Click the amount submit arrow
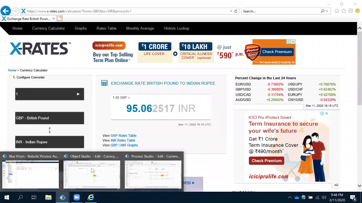This screenshot has width=362, height=203. 78,94
